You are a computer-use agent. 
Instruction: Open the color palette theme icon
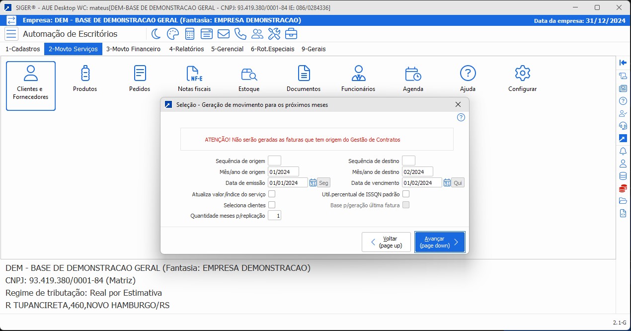tap(172, 34)
